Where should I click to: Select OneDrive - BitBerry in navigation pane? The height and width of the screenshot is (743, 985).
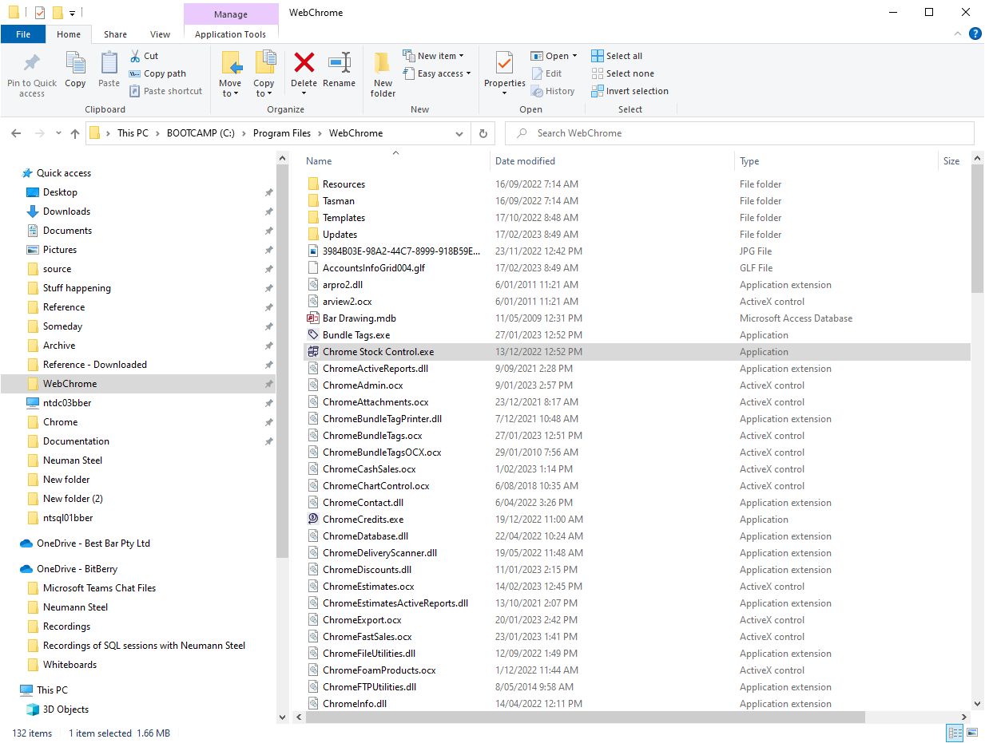tap(77, 569)
